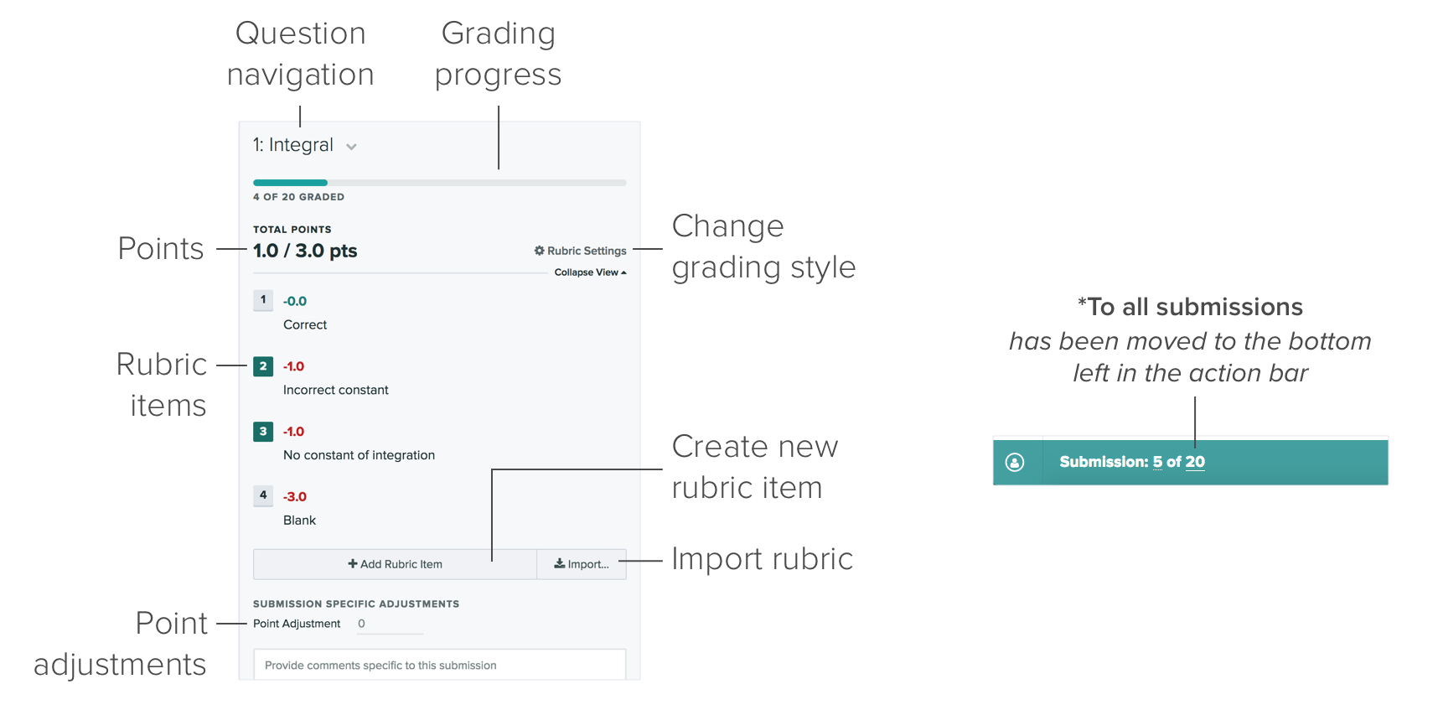
Task: Click the download icon on Import
Action: point(559,564)
